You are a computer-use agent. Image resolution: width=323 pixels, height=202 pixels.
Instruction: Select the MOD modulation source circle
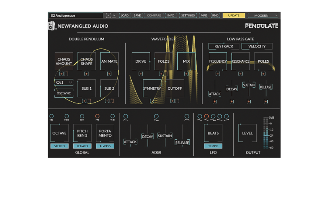[x=67, y=116]
